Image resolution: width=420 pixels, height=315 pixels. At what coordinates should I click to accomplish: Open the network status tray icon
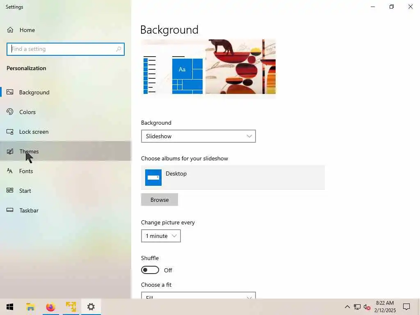click(357, 307)
